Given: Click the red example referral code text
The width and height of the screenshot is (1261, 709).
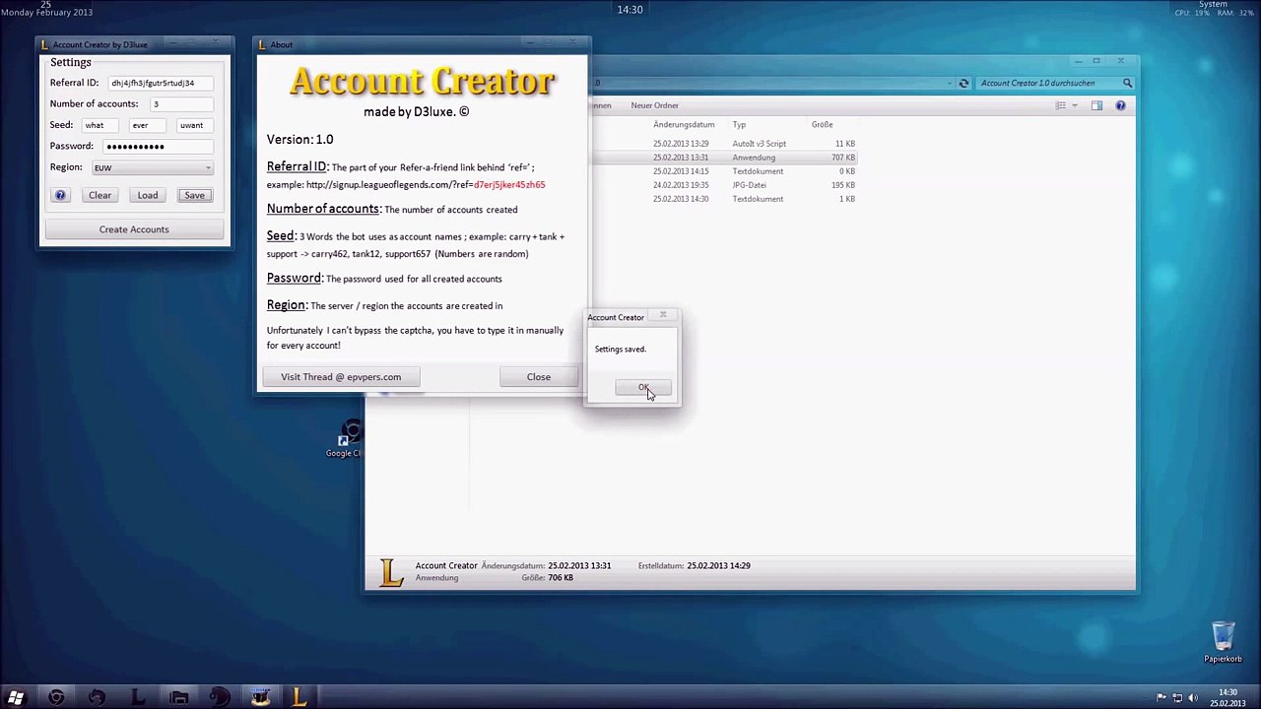Looking at the screenshot, I should tap(509, 185).
